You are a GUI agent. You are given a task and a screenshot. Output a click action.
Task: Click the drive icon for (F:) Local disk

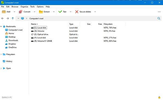(x=32, y=38)
